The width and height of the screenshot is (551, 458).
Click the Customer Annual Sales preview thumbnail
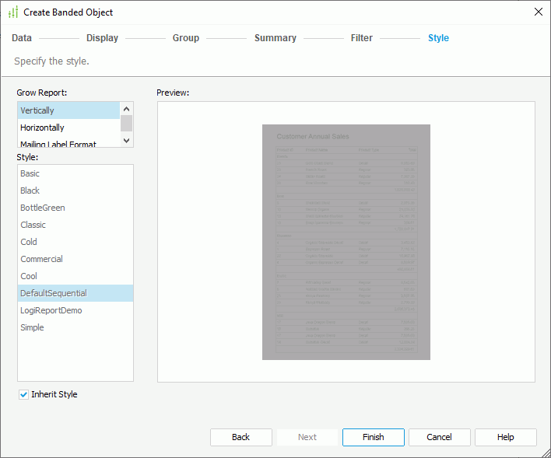pos(346,242)
